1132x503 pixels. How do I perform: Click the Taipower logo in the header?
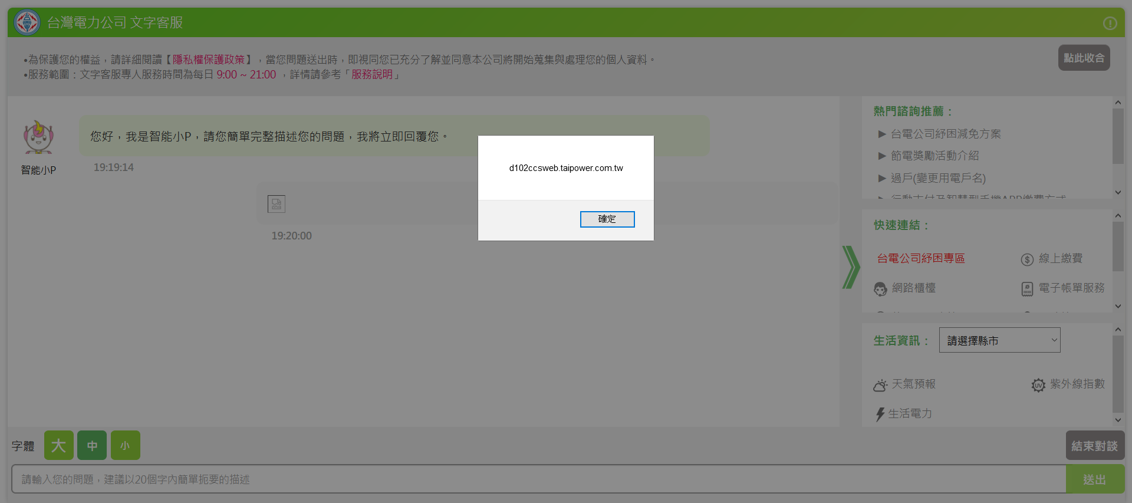pos(27,22)
